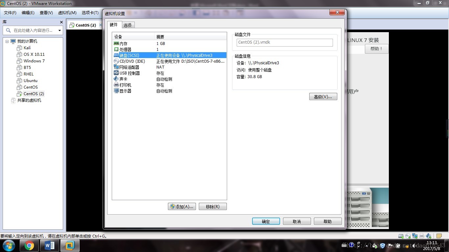Click the blue help question mark tray icon
The height and width of the screenshot is (252, 449).
click(351, 245)
